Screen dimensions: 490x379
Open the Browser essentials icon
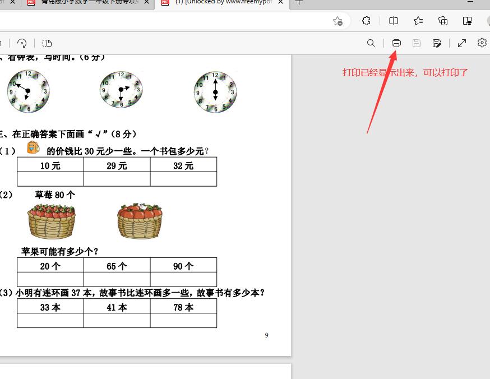468,21
